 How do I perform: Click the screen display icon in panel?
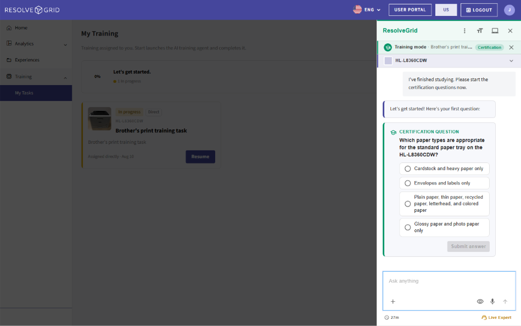(x=495, y=31)
